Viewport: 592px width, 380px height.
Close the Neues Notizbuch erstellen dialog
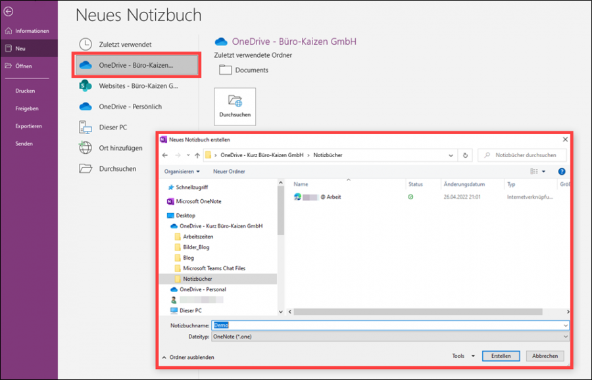(565, 139)
